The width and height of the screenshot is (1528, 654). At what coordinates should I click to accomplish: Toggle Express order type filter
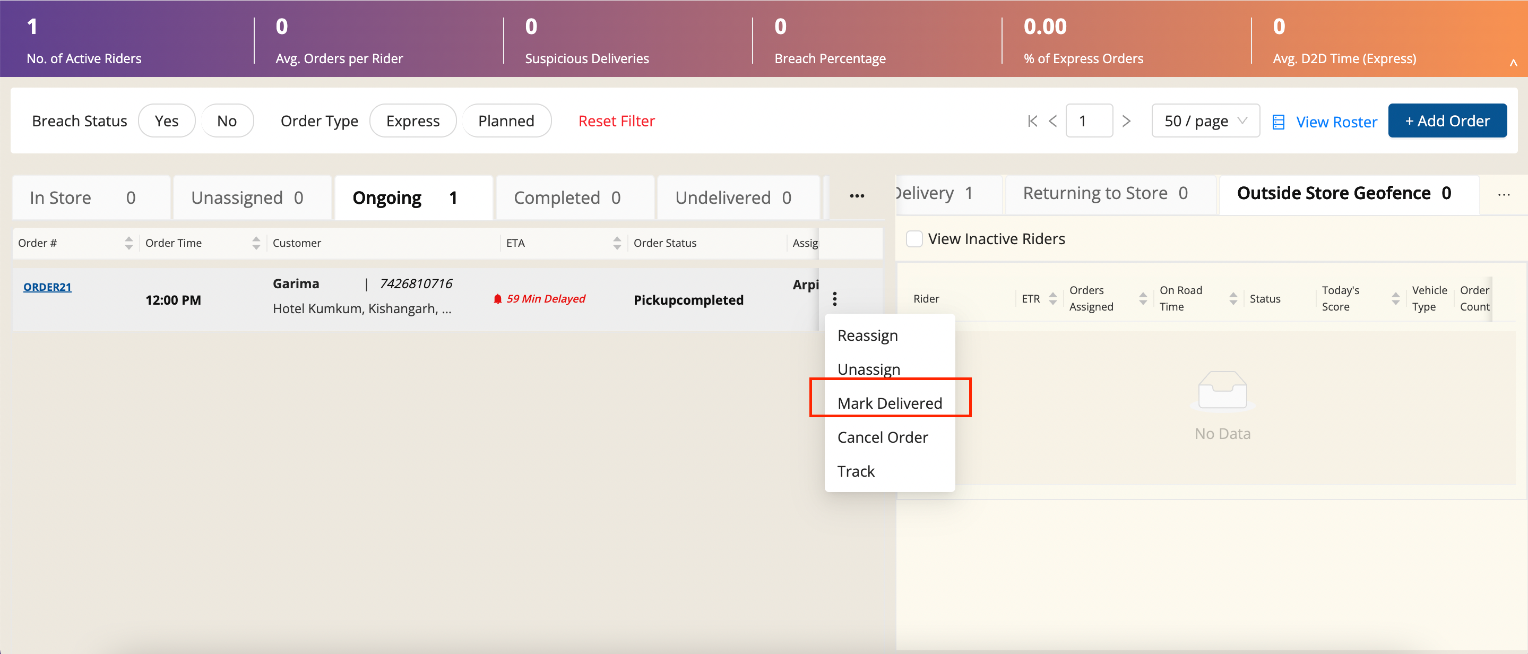(x=412, y=121)
